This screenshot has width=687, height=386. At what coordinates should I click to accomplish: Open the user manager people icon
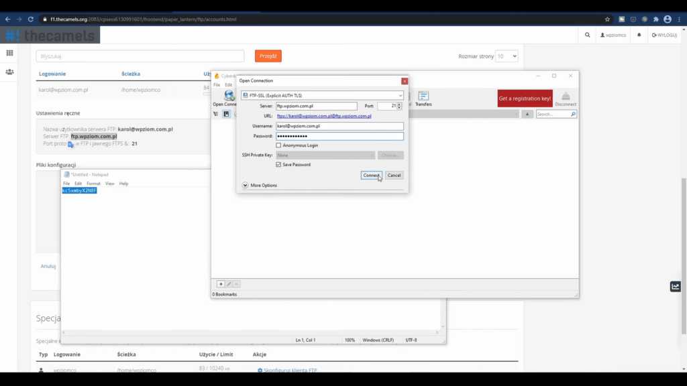(x=9, y=72)
